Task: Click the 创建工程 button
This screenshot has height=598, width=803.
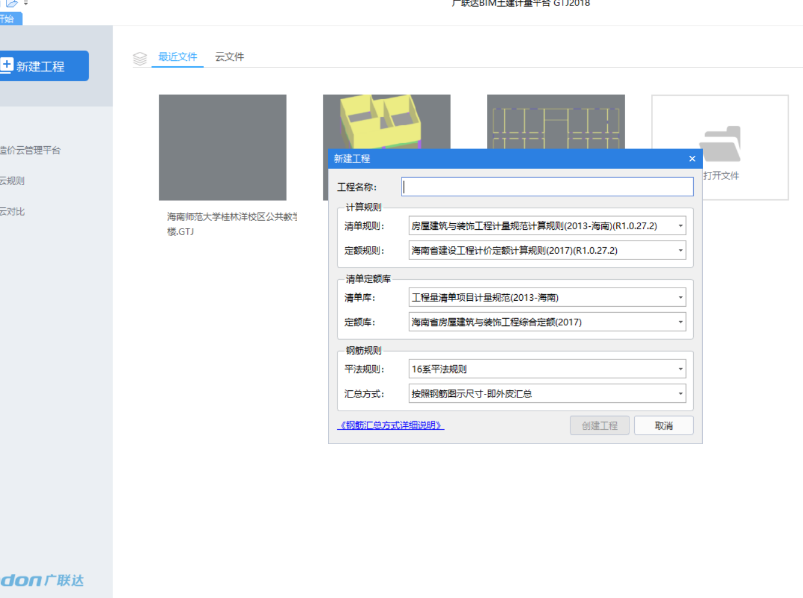Action: click(600, 426)
